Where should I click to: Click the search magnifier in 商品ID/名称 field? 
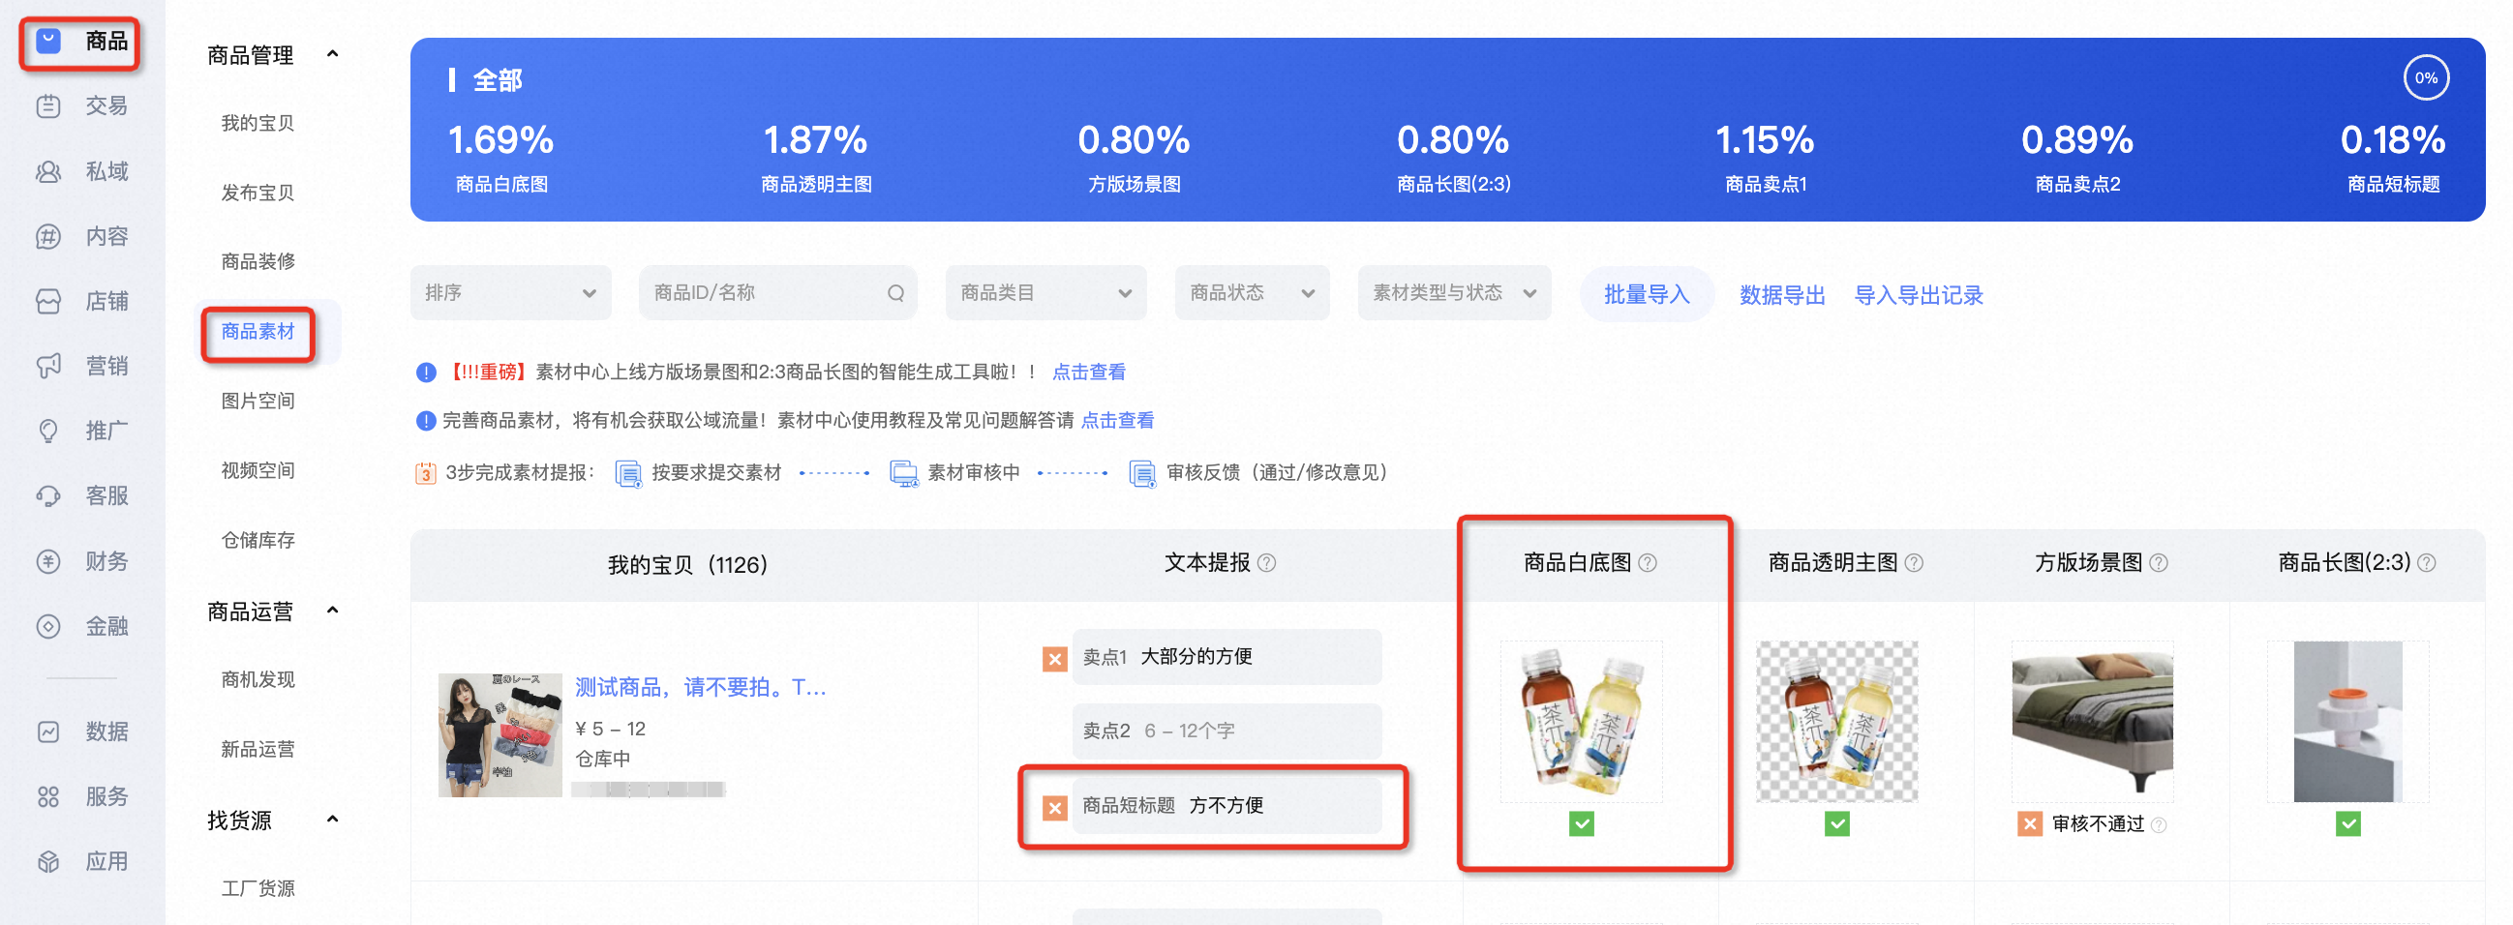[x=895, y=293]
